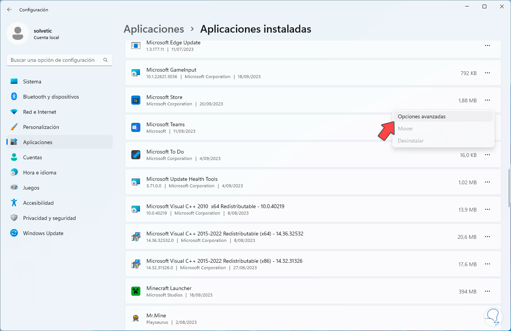Open Personalización settings
The height and width of the screenshot is (331, 511).
(x=60, y=127)
